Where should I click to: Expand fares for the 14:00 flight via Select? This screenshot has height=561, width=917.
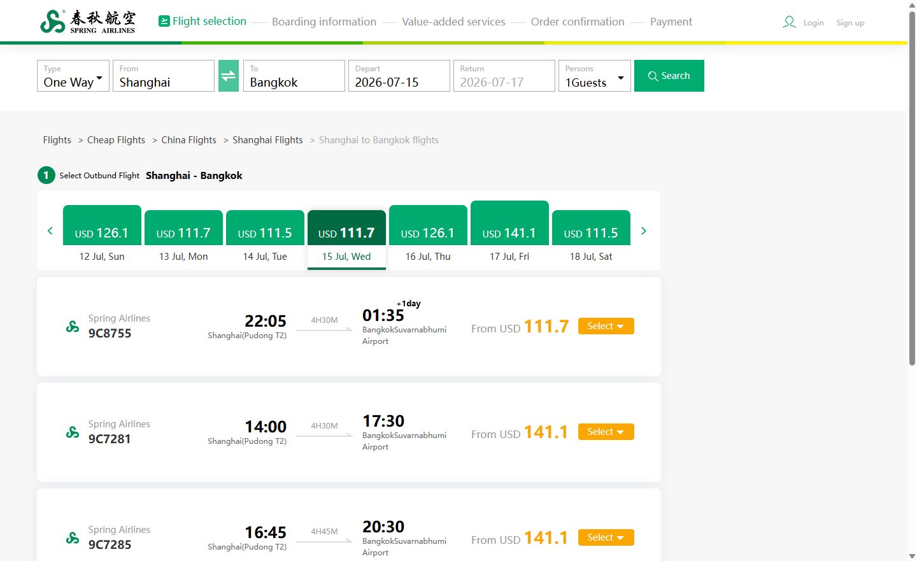click(606, 432)
